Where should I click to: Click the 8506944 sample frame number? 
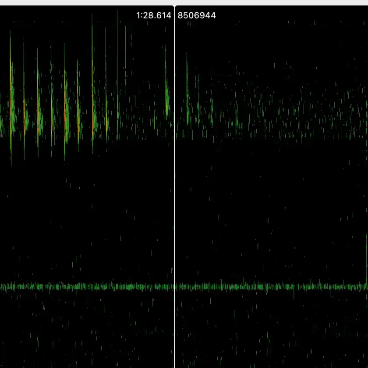197,15
